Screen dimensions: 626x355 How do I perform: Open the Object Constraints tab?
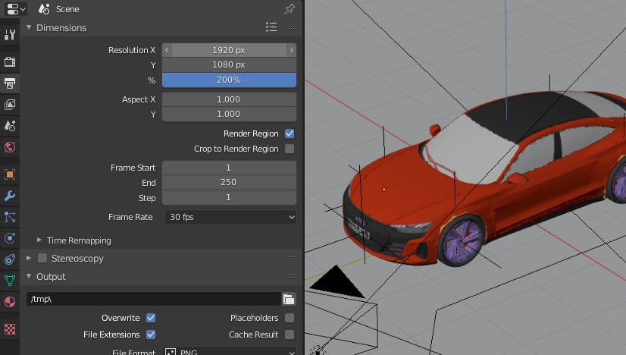tap(10, 259)
